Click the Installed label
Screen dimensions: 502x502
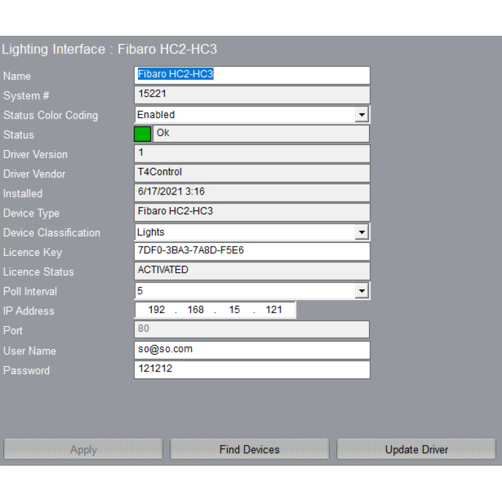(23, 193)
